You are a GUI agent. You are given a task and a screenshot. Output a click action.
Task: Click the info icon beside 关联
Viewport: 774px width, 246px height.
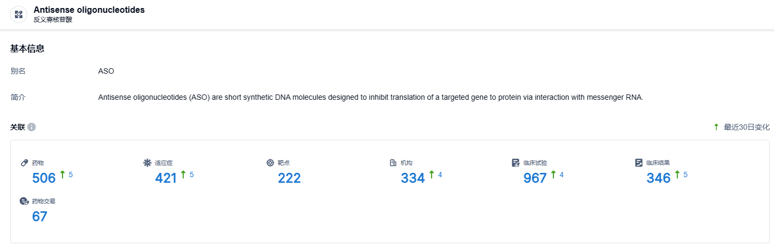32,127
